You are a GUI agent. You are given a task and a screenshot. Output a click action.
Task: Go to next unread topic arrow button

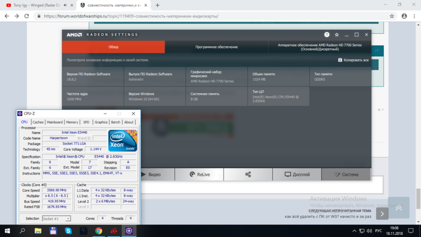coord(382,214)
